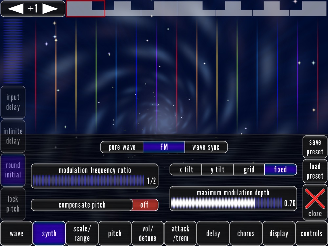The width and height of the screenshot is (328, 246).
Task: Adjust modulation frequency ratio slider
Action: coord(89,181)
